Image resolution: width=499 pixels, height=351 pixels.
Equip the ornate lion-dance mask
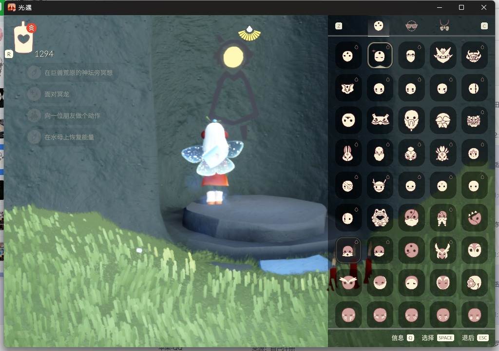[x=474, y=120]
